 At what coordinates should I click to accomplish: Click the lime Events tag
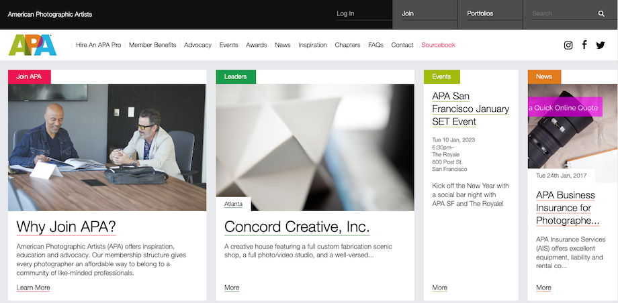click(x=442, y=76)
